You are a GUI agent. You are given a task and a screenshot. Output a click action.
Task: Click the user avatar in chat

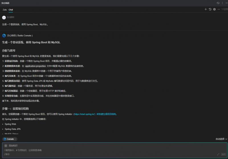4,17
